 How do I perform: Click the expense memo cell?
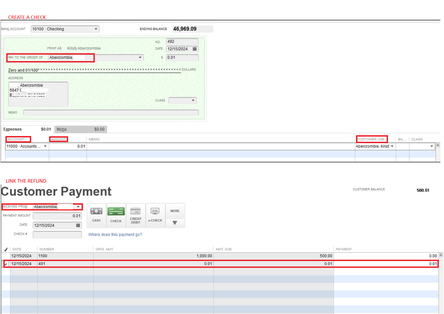click(x=220, y=146)
